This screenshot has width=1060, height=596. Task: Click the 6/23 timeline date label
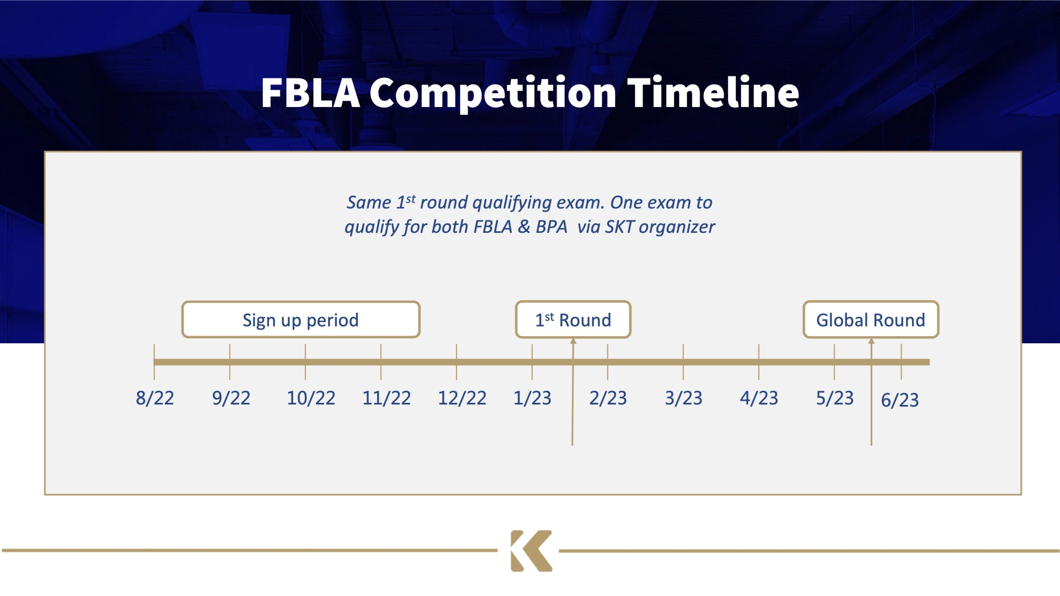(x=900, y=400)
